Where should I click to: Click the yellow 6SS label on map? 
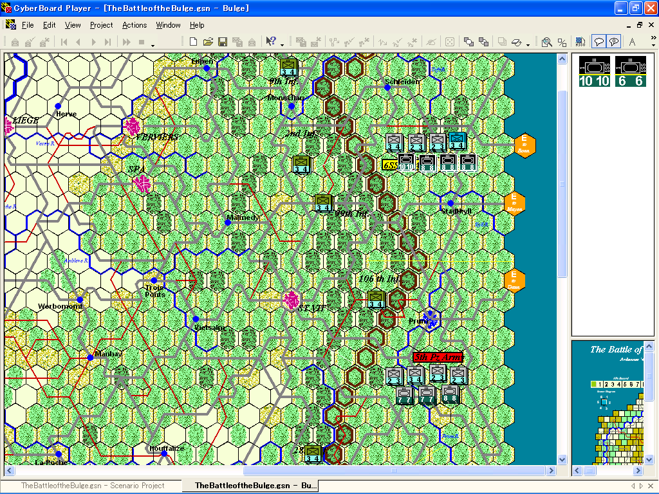click(x=390, y=165)
